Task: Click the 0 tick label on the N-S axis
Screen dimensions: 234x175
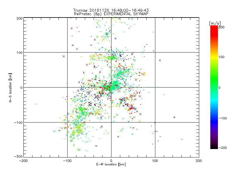Action: pos(21,87)
